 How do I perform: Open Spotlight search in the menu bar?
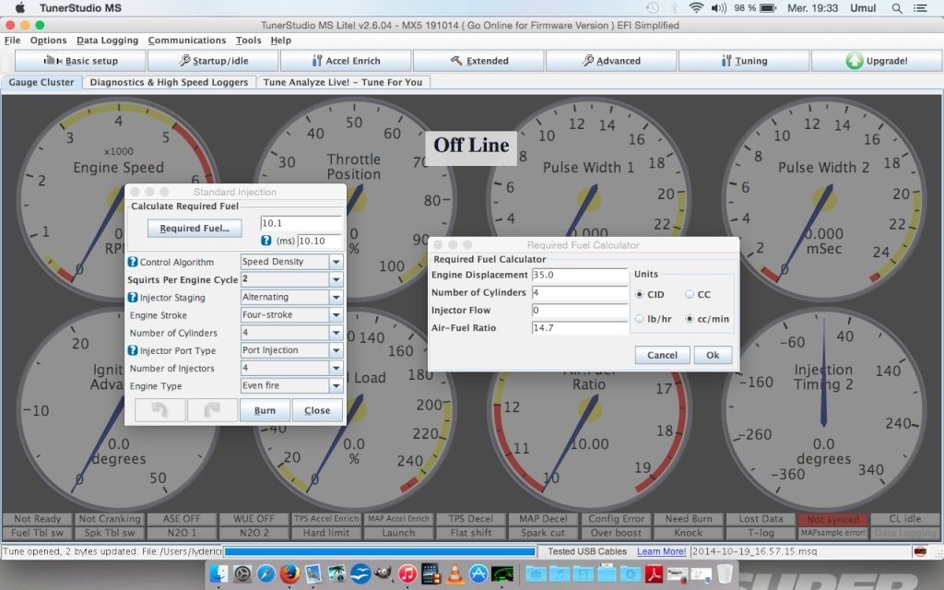click(x=897, y=8)
